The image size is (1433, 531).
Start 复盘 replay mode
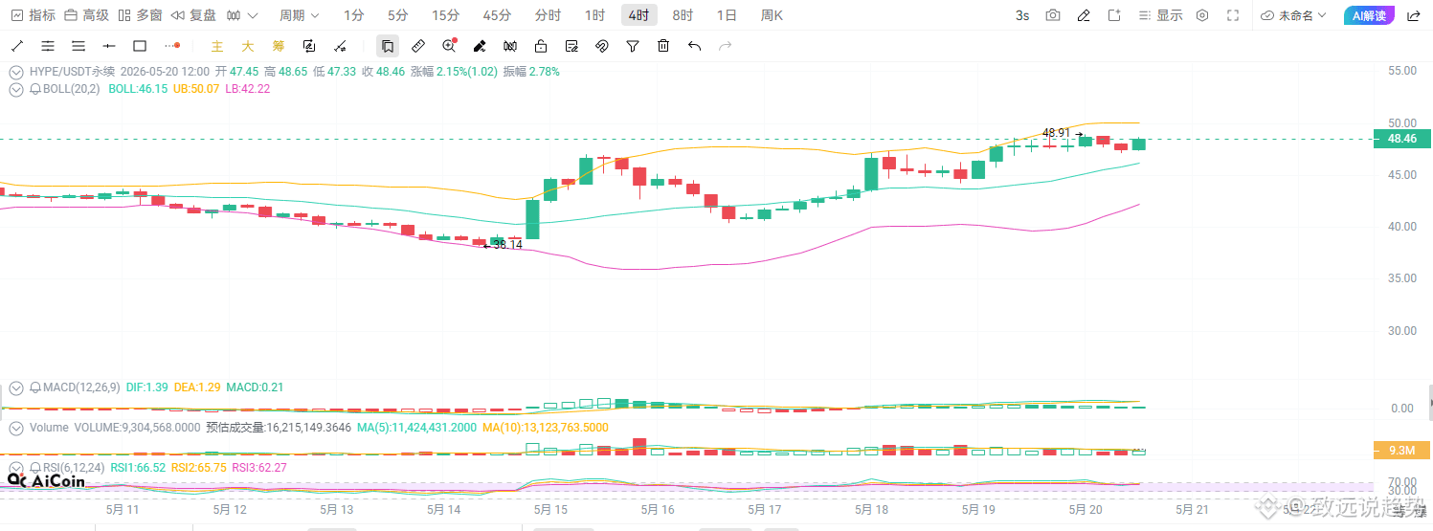(193, 15)
